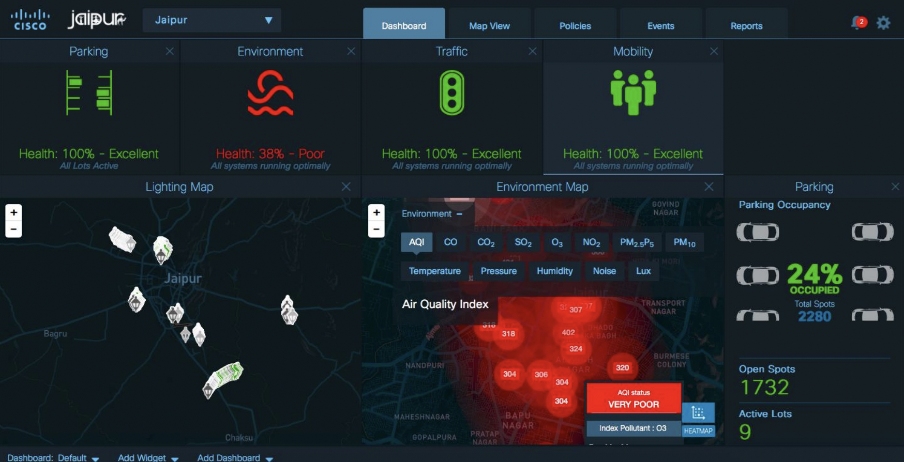Select the SO2 filter

pyautogui.click(x=523, y=242)
